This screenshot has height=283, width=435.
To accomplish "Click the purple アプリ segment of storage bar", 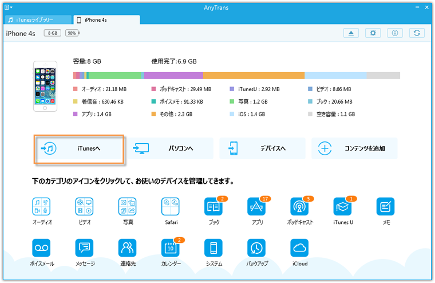I will click(x=173, y=76).
